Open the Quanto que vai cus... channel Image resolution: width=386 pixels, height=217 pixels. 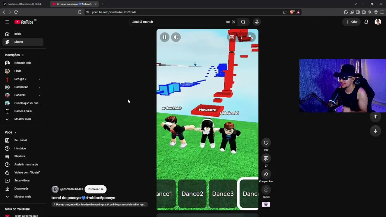[23, 103]
